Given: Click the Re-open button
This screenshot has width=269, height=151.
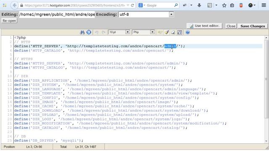Looking at the screenshot, I should pyautogui.click(x=9, y=21).
